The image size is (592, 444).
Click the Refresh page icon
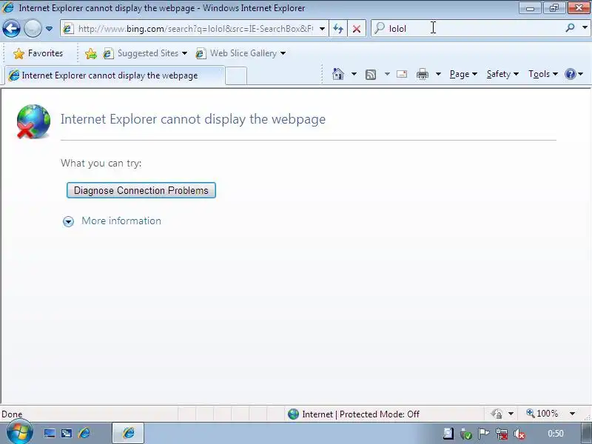(338, 29)
